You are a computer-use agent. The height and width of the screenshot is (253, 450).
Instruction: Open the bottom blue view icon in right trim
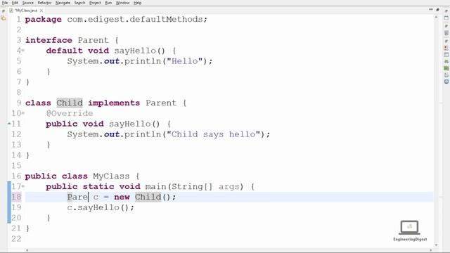(x=446, y=82)
